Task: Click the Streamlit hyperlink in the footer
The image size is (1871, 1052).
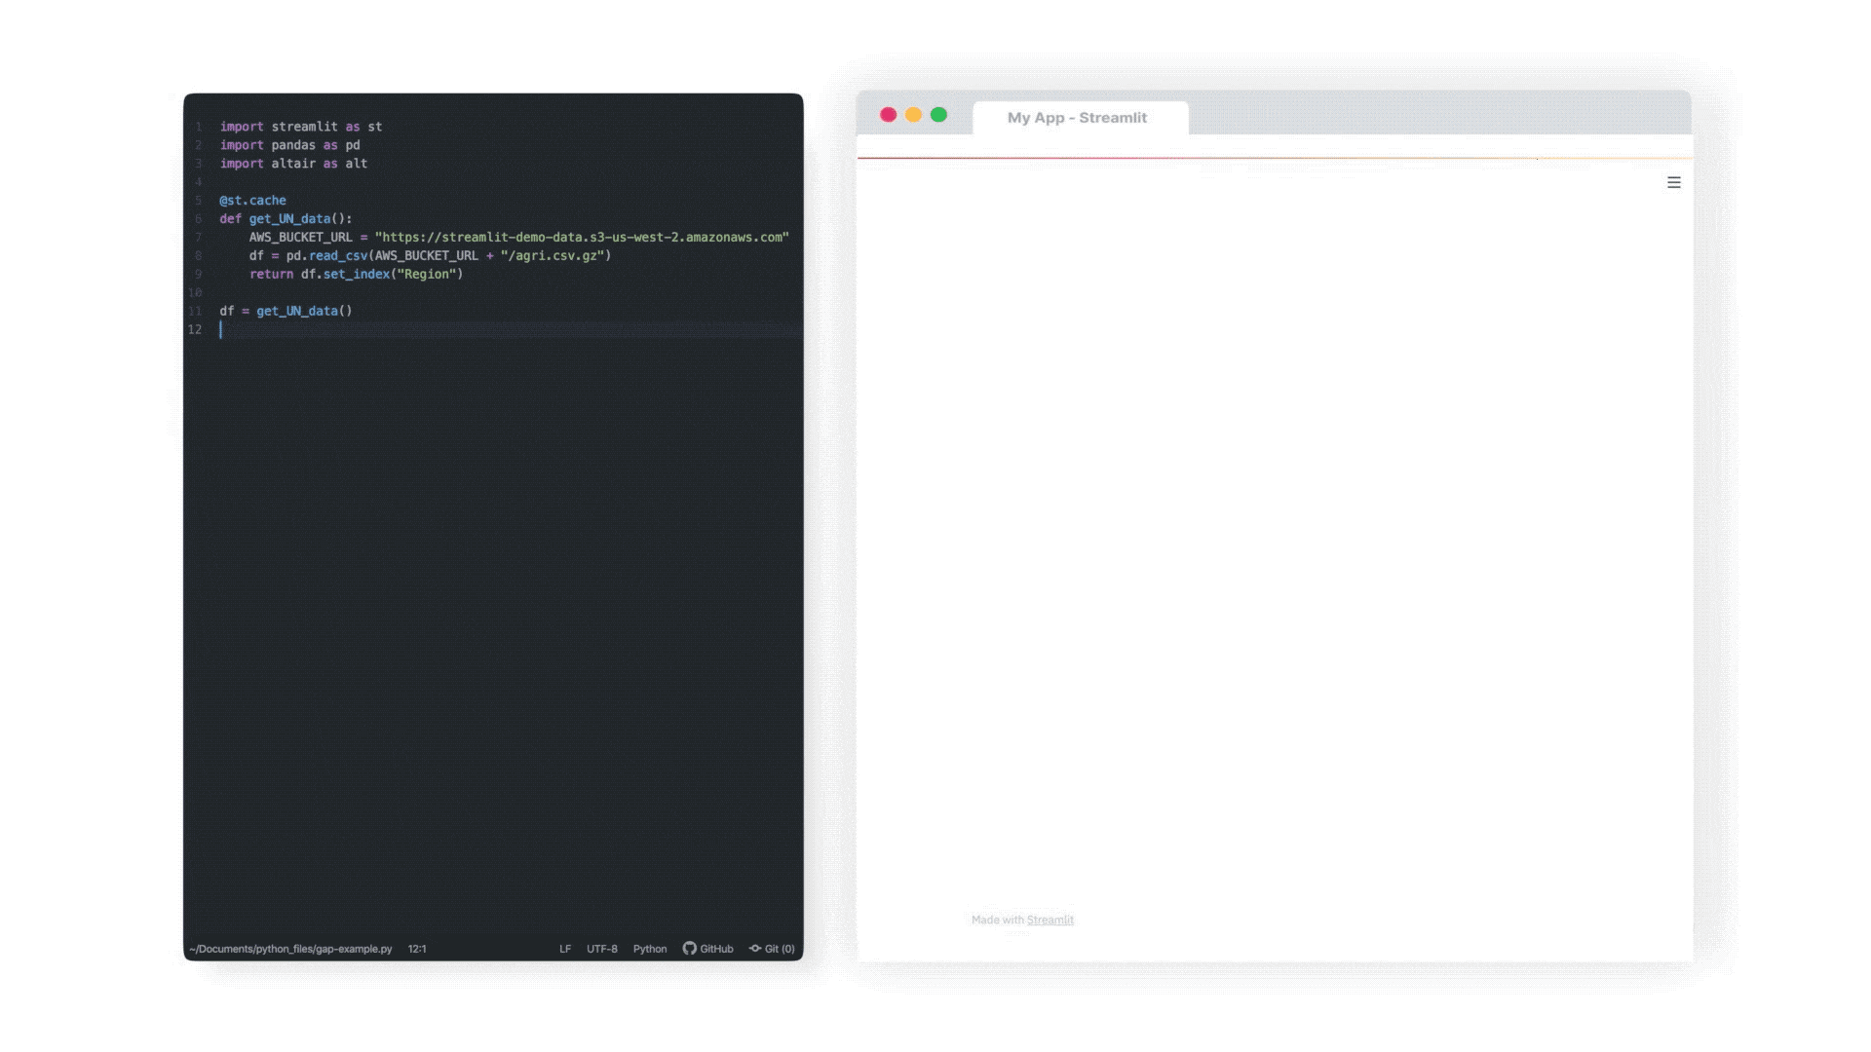Action: point(1050,920)
